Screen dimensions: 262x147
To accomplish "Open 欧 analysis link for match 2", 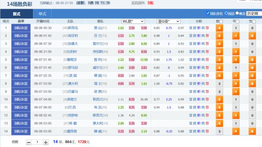I will click(195, 36).
